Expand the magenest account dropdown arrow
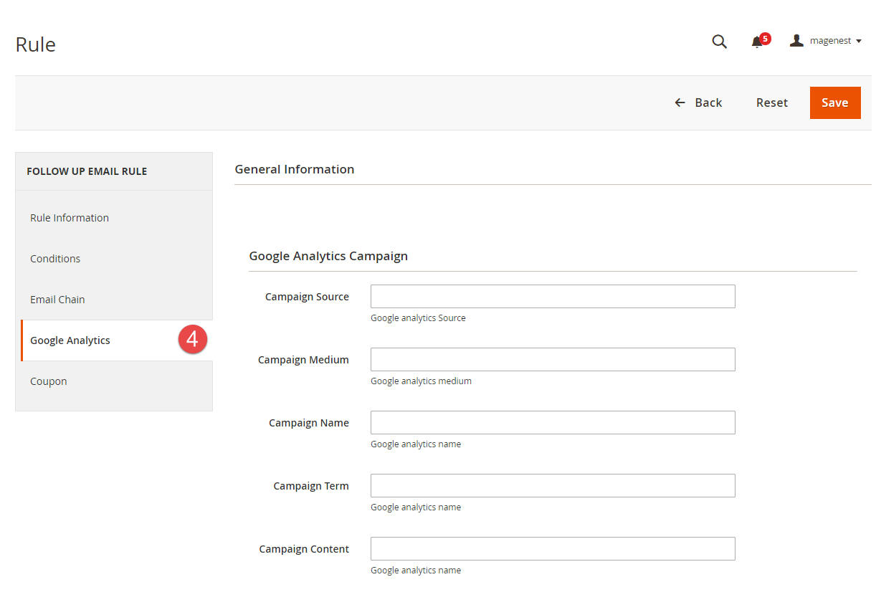This screenshot has width=876, height=615. point(859,42)
